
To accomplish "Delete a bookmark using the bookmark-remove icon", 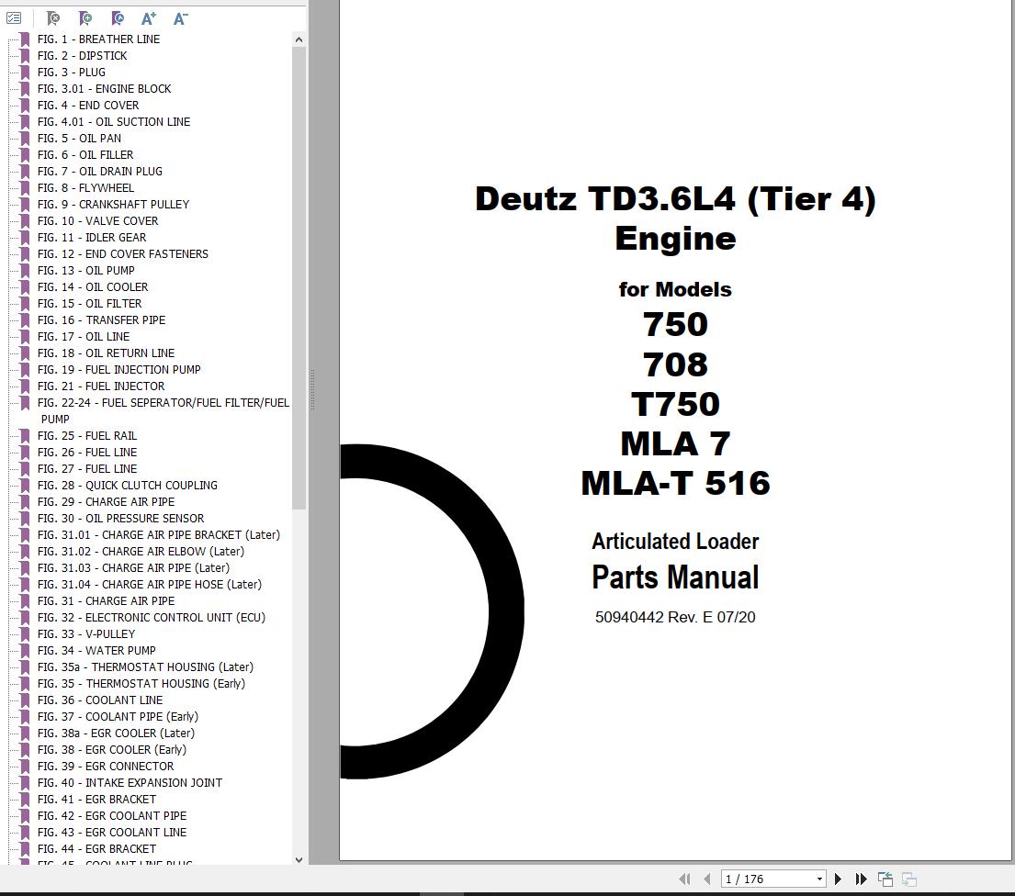I will 52,18.
